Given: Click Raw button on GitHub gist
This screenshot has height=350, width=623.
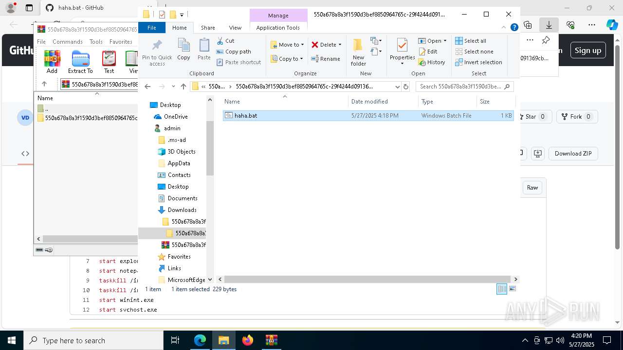Looking at the screenshot, I should [532, 188].
